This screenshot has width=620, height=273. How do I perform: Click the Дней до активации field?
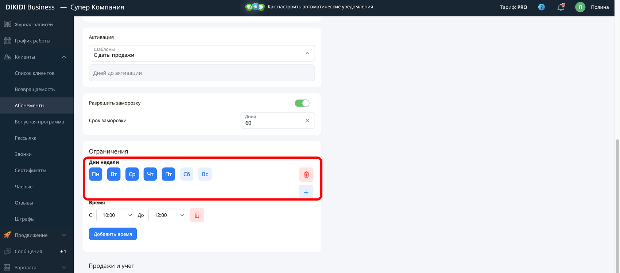pyautogui.click(x=202, y=73)
